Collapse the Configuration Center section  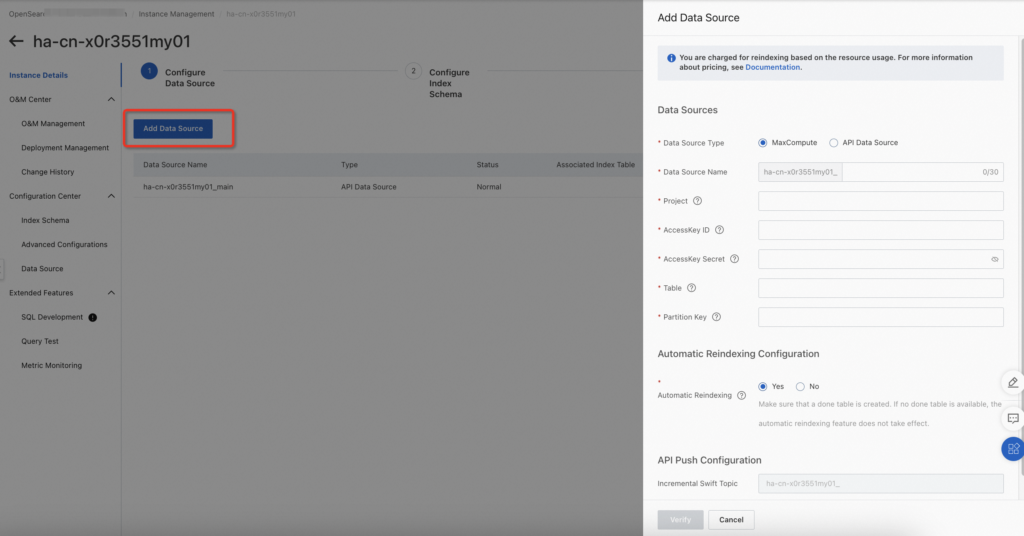pyautogui.click(x=111, y=196)
